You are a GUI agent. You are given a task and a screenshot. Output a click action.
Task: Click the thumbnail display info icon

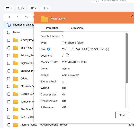9,25
